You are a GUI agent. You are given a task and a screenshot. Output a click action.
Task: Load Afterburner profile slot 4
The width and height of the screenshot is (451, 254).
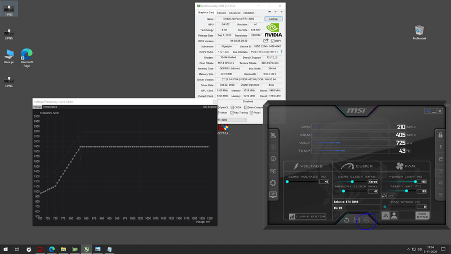coord(440,183)
